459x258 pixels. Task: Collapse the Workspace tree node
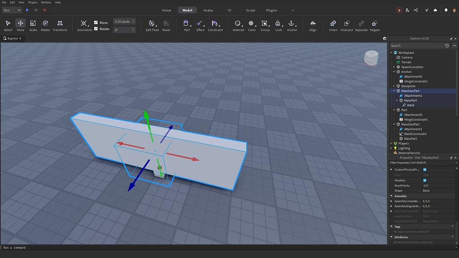point(391,53)
